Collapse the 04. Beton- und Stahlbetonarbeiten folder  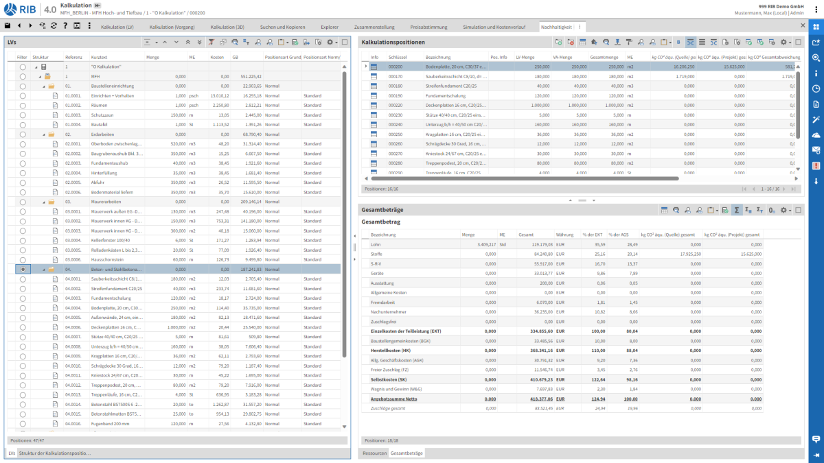click(43, 270)
